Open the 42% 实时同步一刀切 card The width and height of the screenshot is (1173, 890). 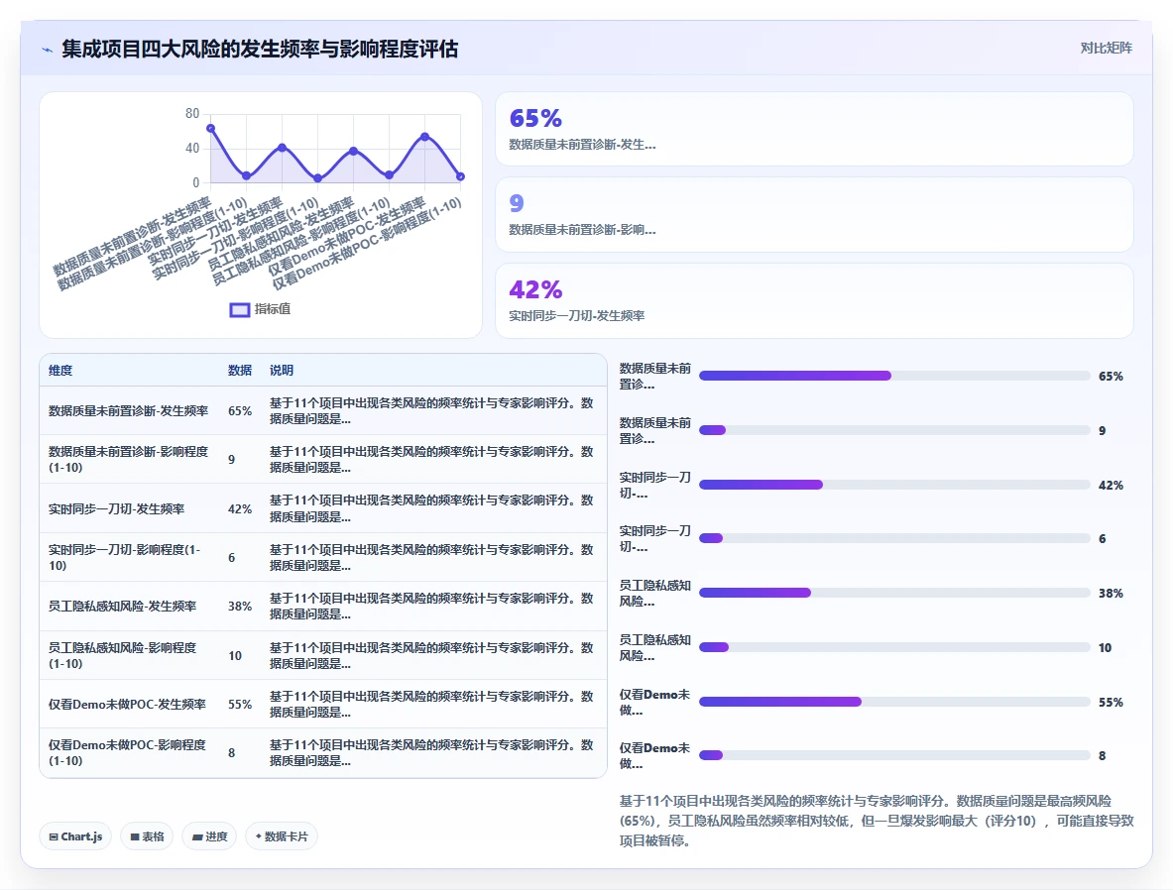814,300
